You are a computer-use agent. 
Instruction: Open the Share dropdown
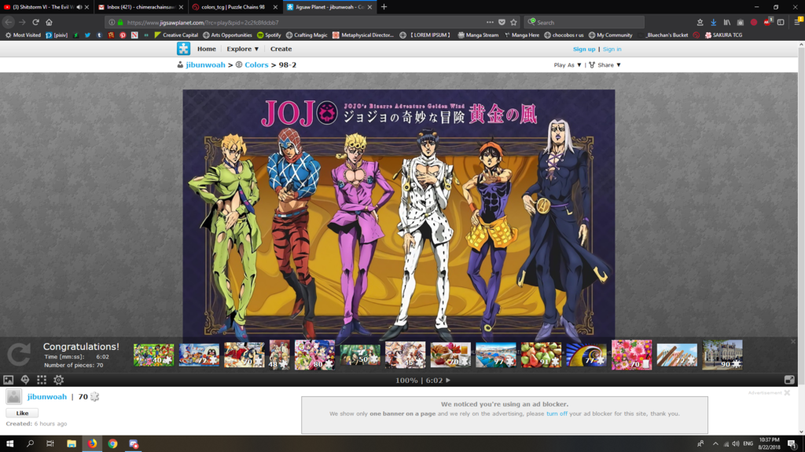[605, 65]
